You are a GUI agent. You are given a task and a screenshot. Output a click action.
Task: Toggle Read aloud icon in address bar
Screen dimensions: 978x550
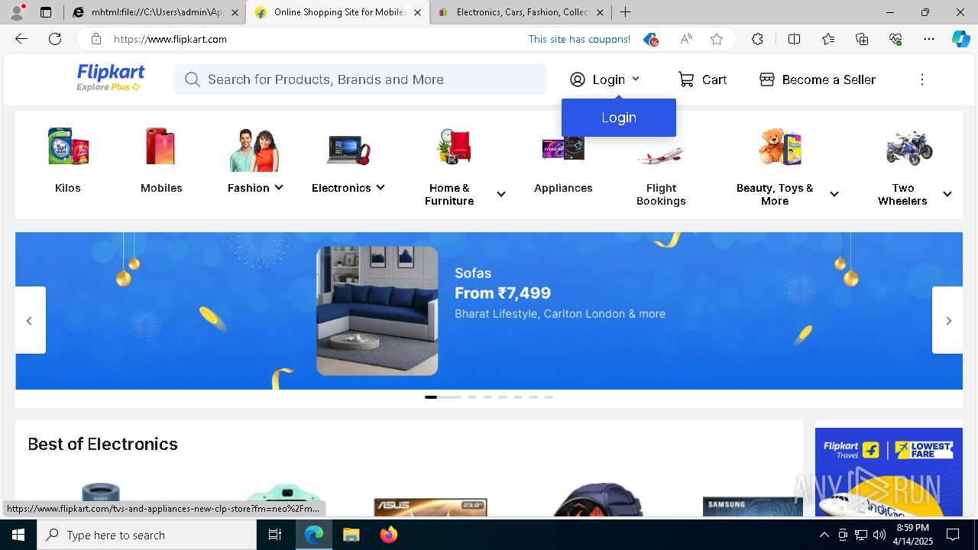pos(686,39)
